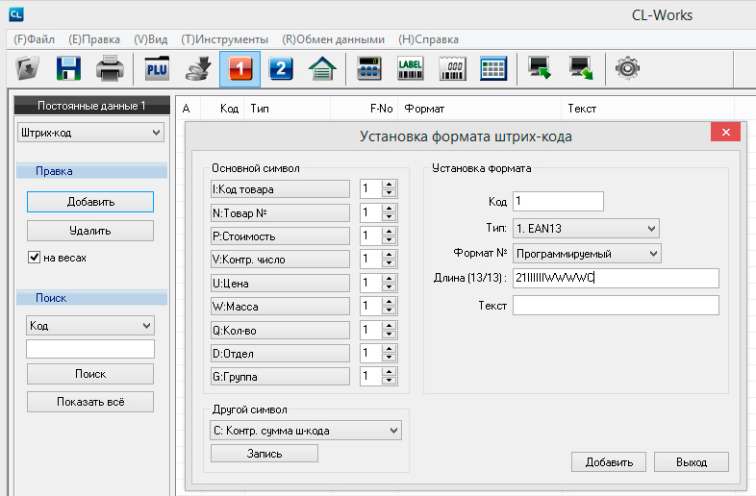This screenshot has width=756, height=496.
Task: Click the 'Текст' input field
Action: pos(616,305)
